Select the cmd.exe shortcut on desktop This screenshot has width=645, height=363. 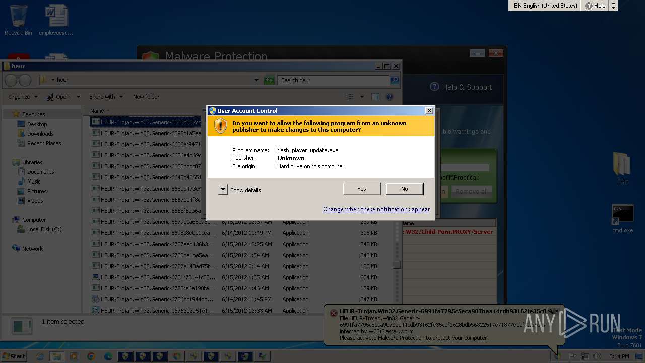tap(622, 218)
